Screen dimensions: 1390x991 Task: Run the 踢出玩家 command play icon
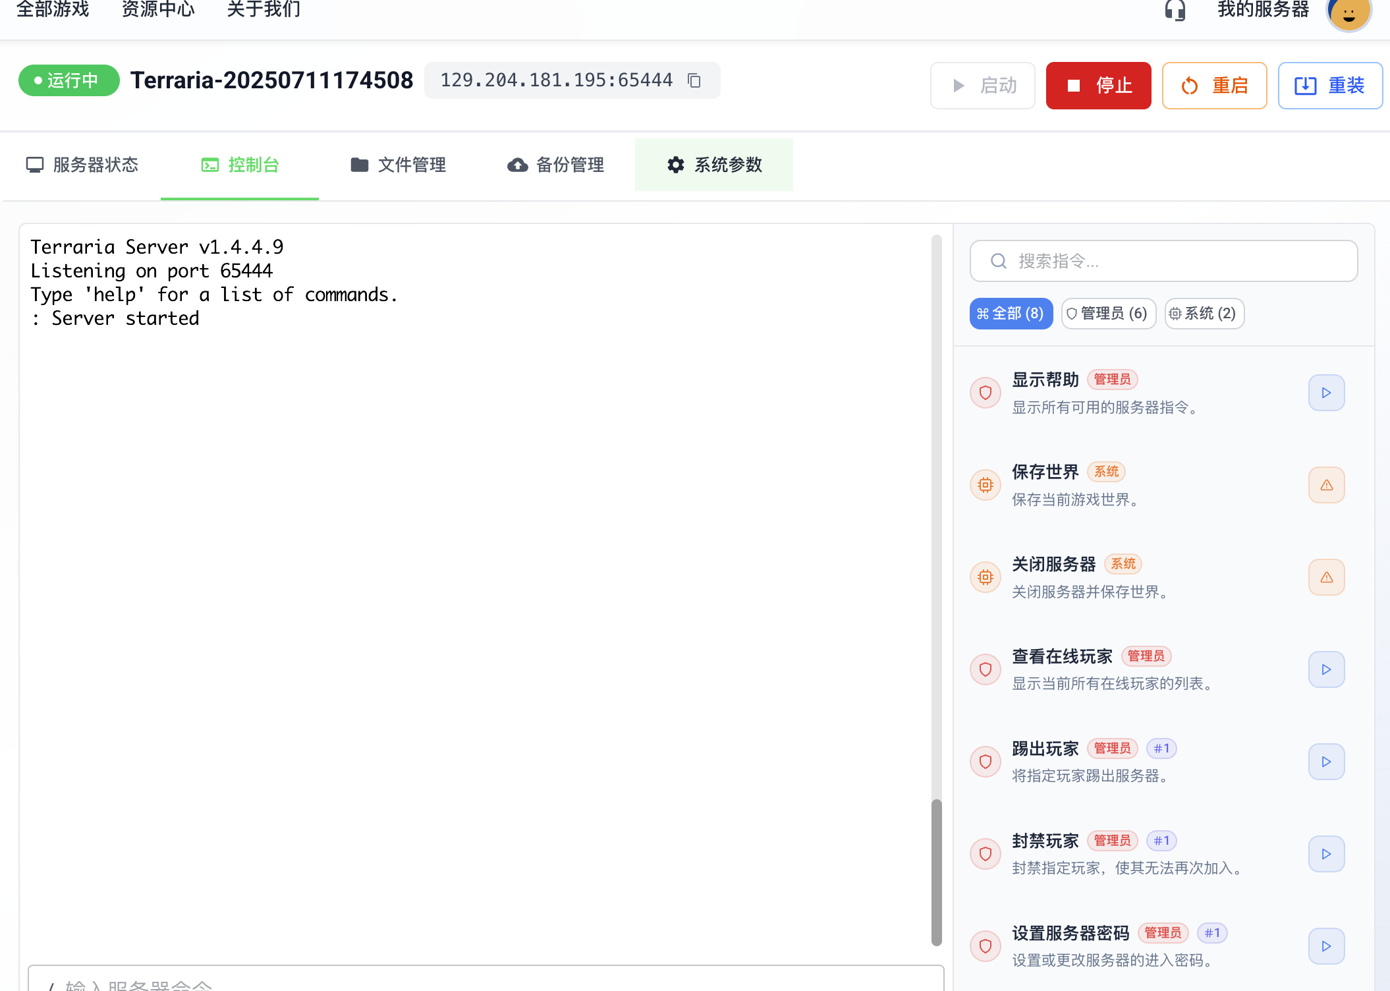1326,762
